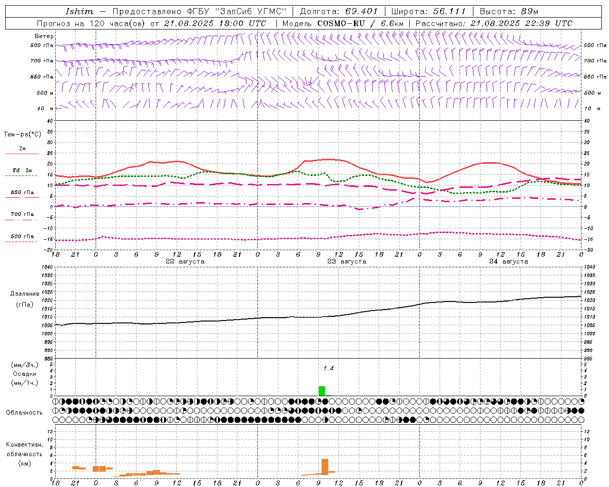Screen dimensions: 609x487
Task: Click the "Тем-ра(°C)" temperature panel label
Action: pos(22,135)
